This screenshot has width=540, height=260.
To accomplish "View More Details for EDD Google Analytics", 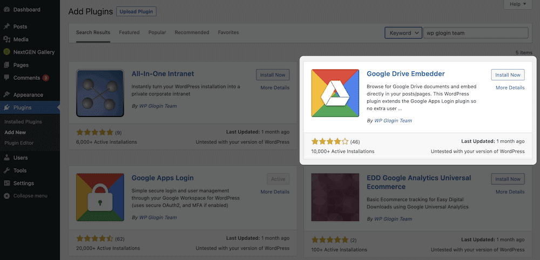I will coord(510,192).
